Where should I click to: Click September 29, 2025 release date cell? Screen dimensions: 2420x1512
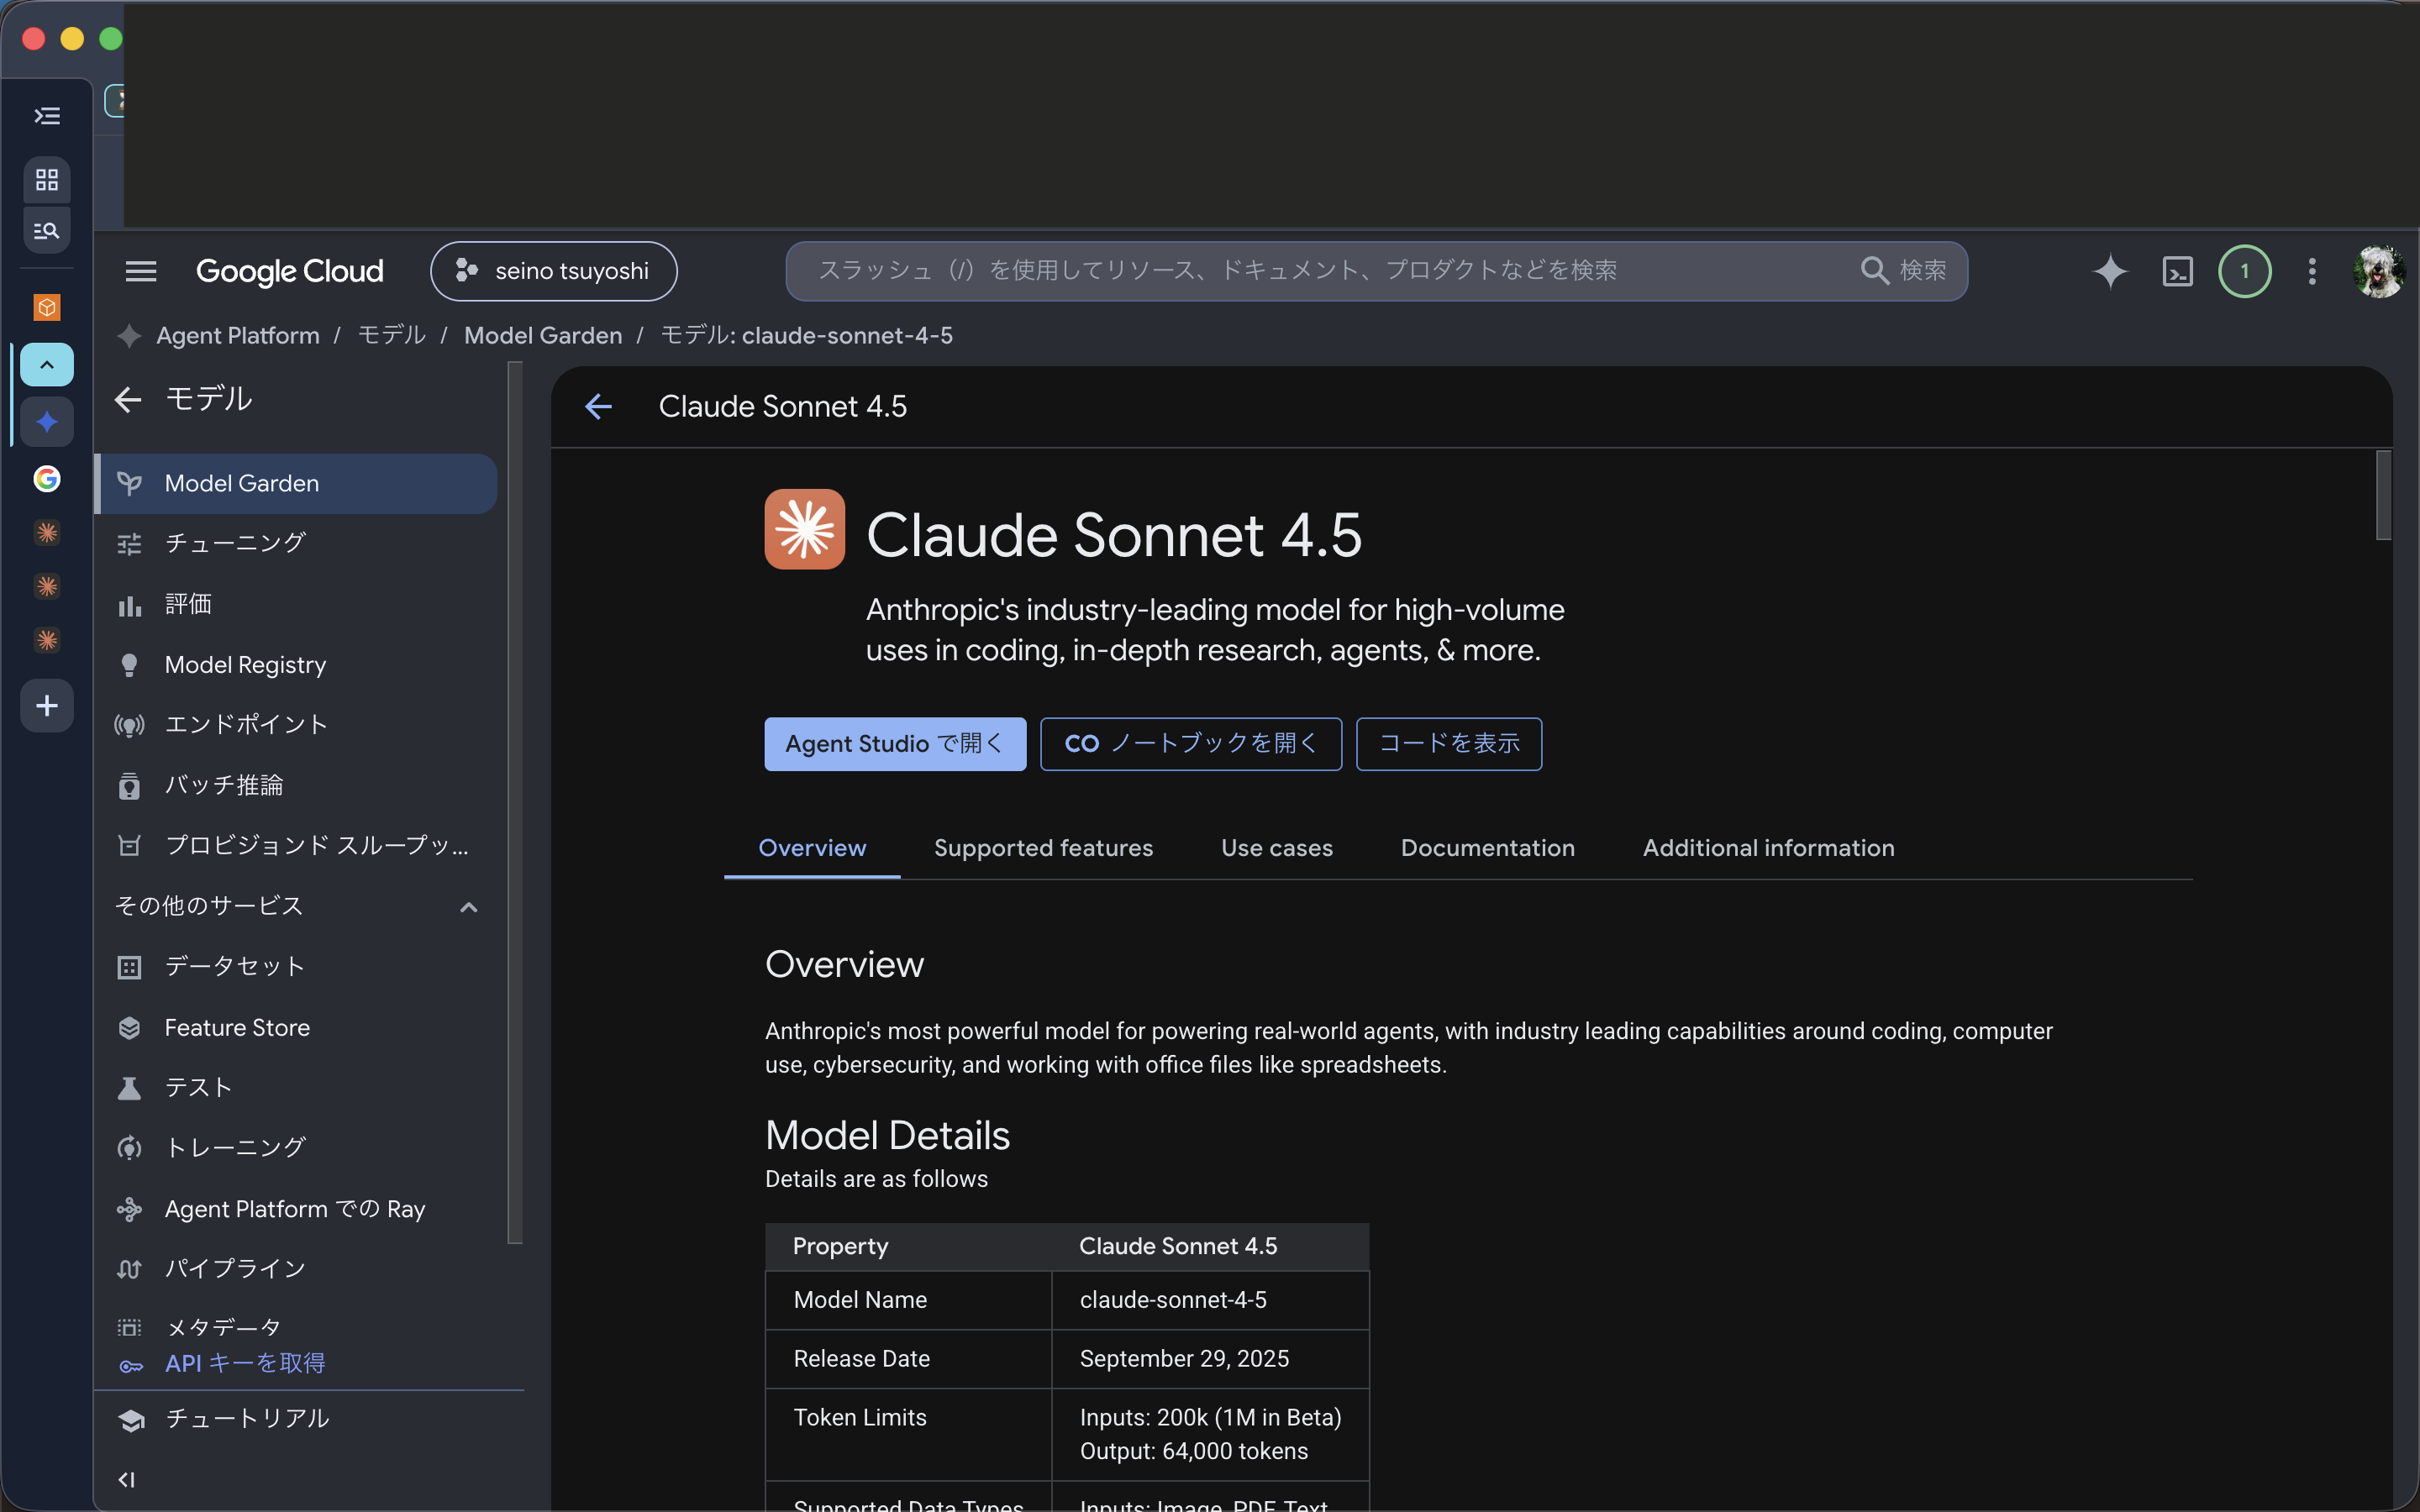click(x=1210, y=1359)
